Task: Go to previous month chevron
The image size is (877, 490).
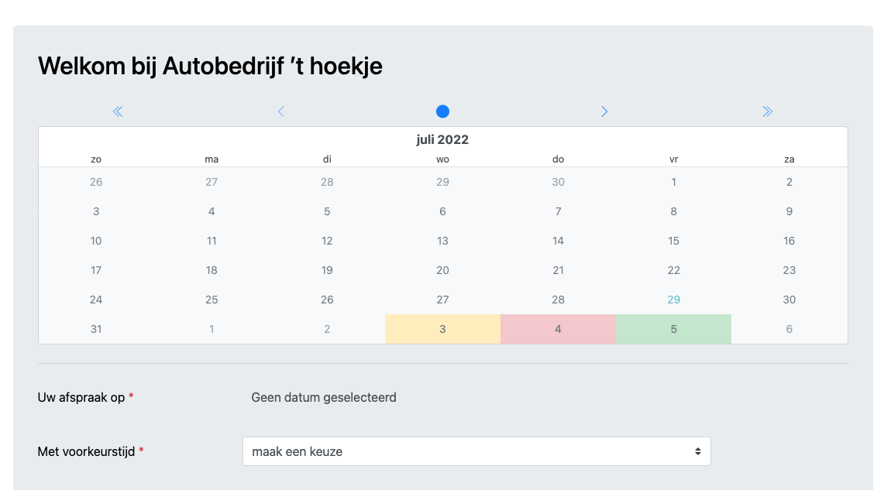Action: (280, 111)
